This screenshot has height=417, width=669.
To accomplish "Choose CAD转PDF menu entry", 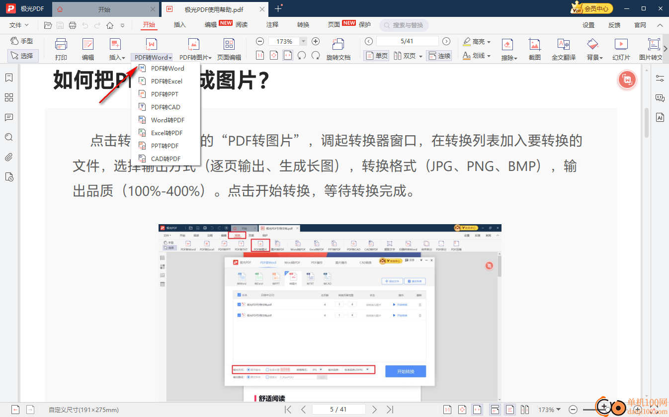I will [166, 159].
